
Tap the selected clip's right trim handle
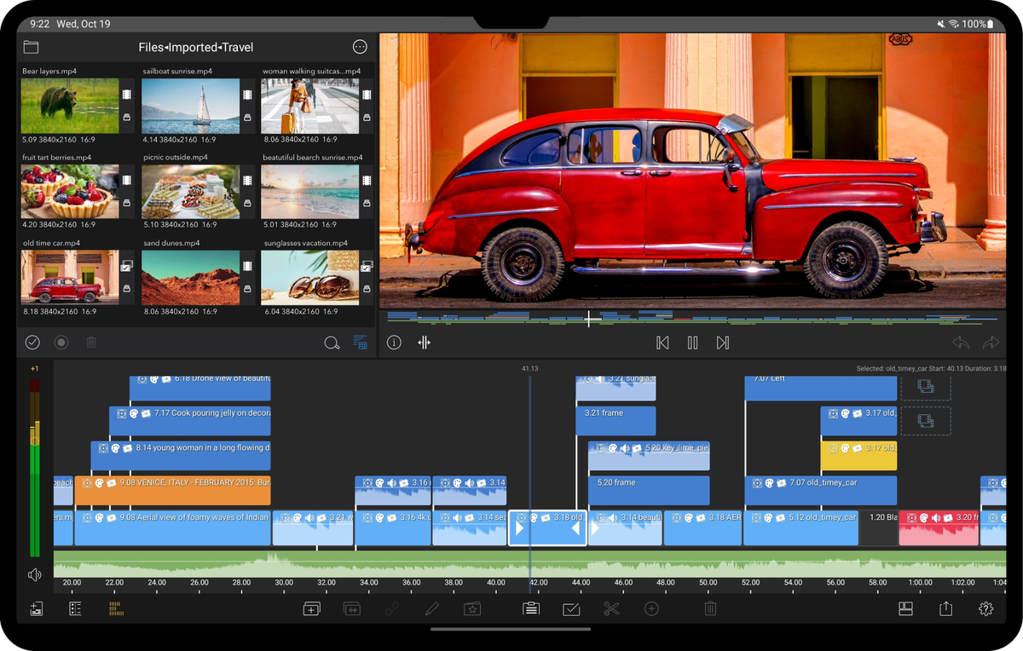pyautogui.click(x=576, y=529)
